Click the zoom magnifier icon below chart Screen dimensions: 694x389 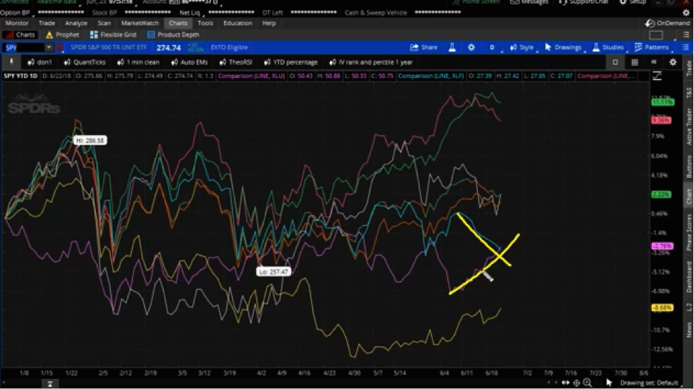587,383
